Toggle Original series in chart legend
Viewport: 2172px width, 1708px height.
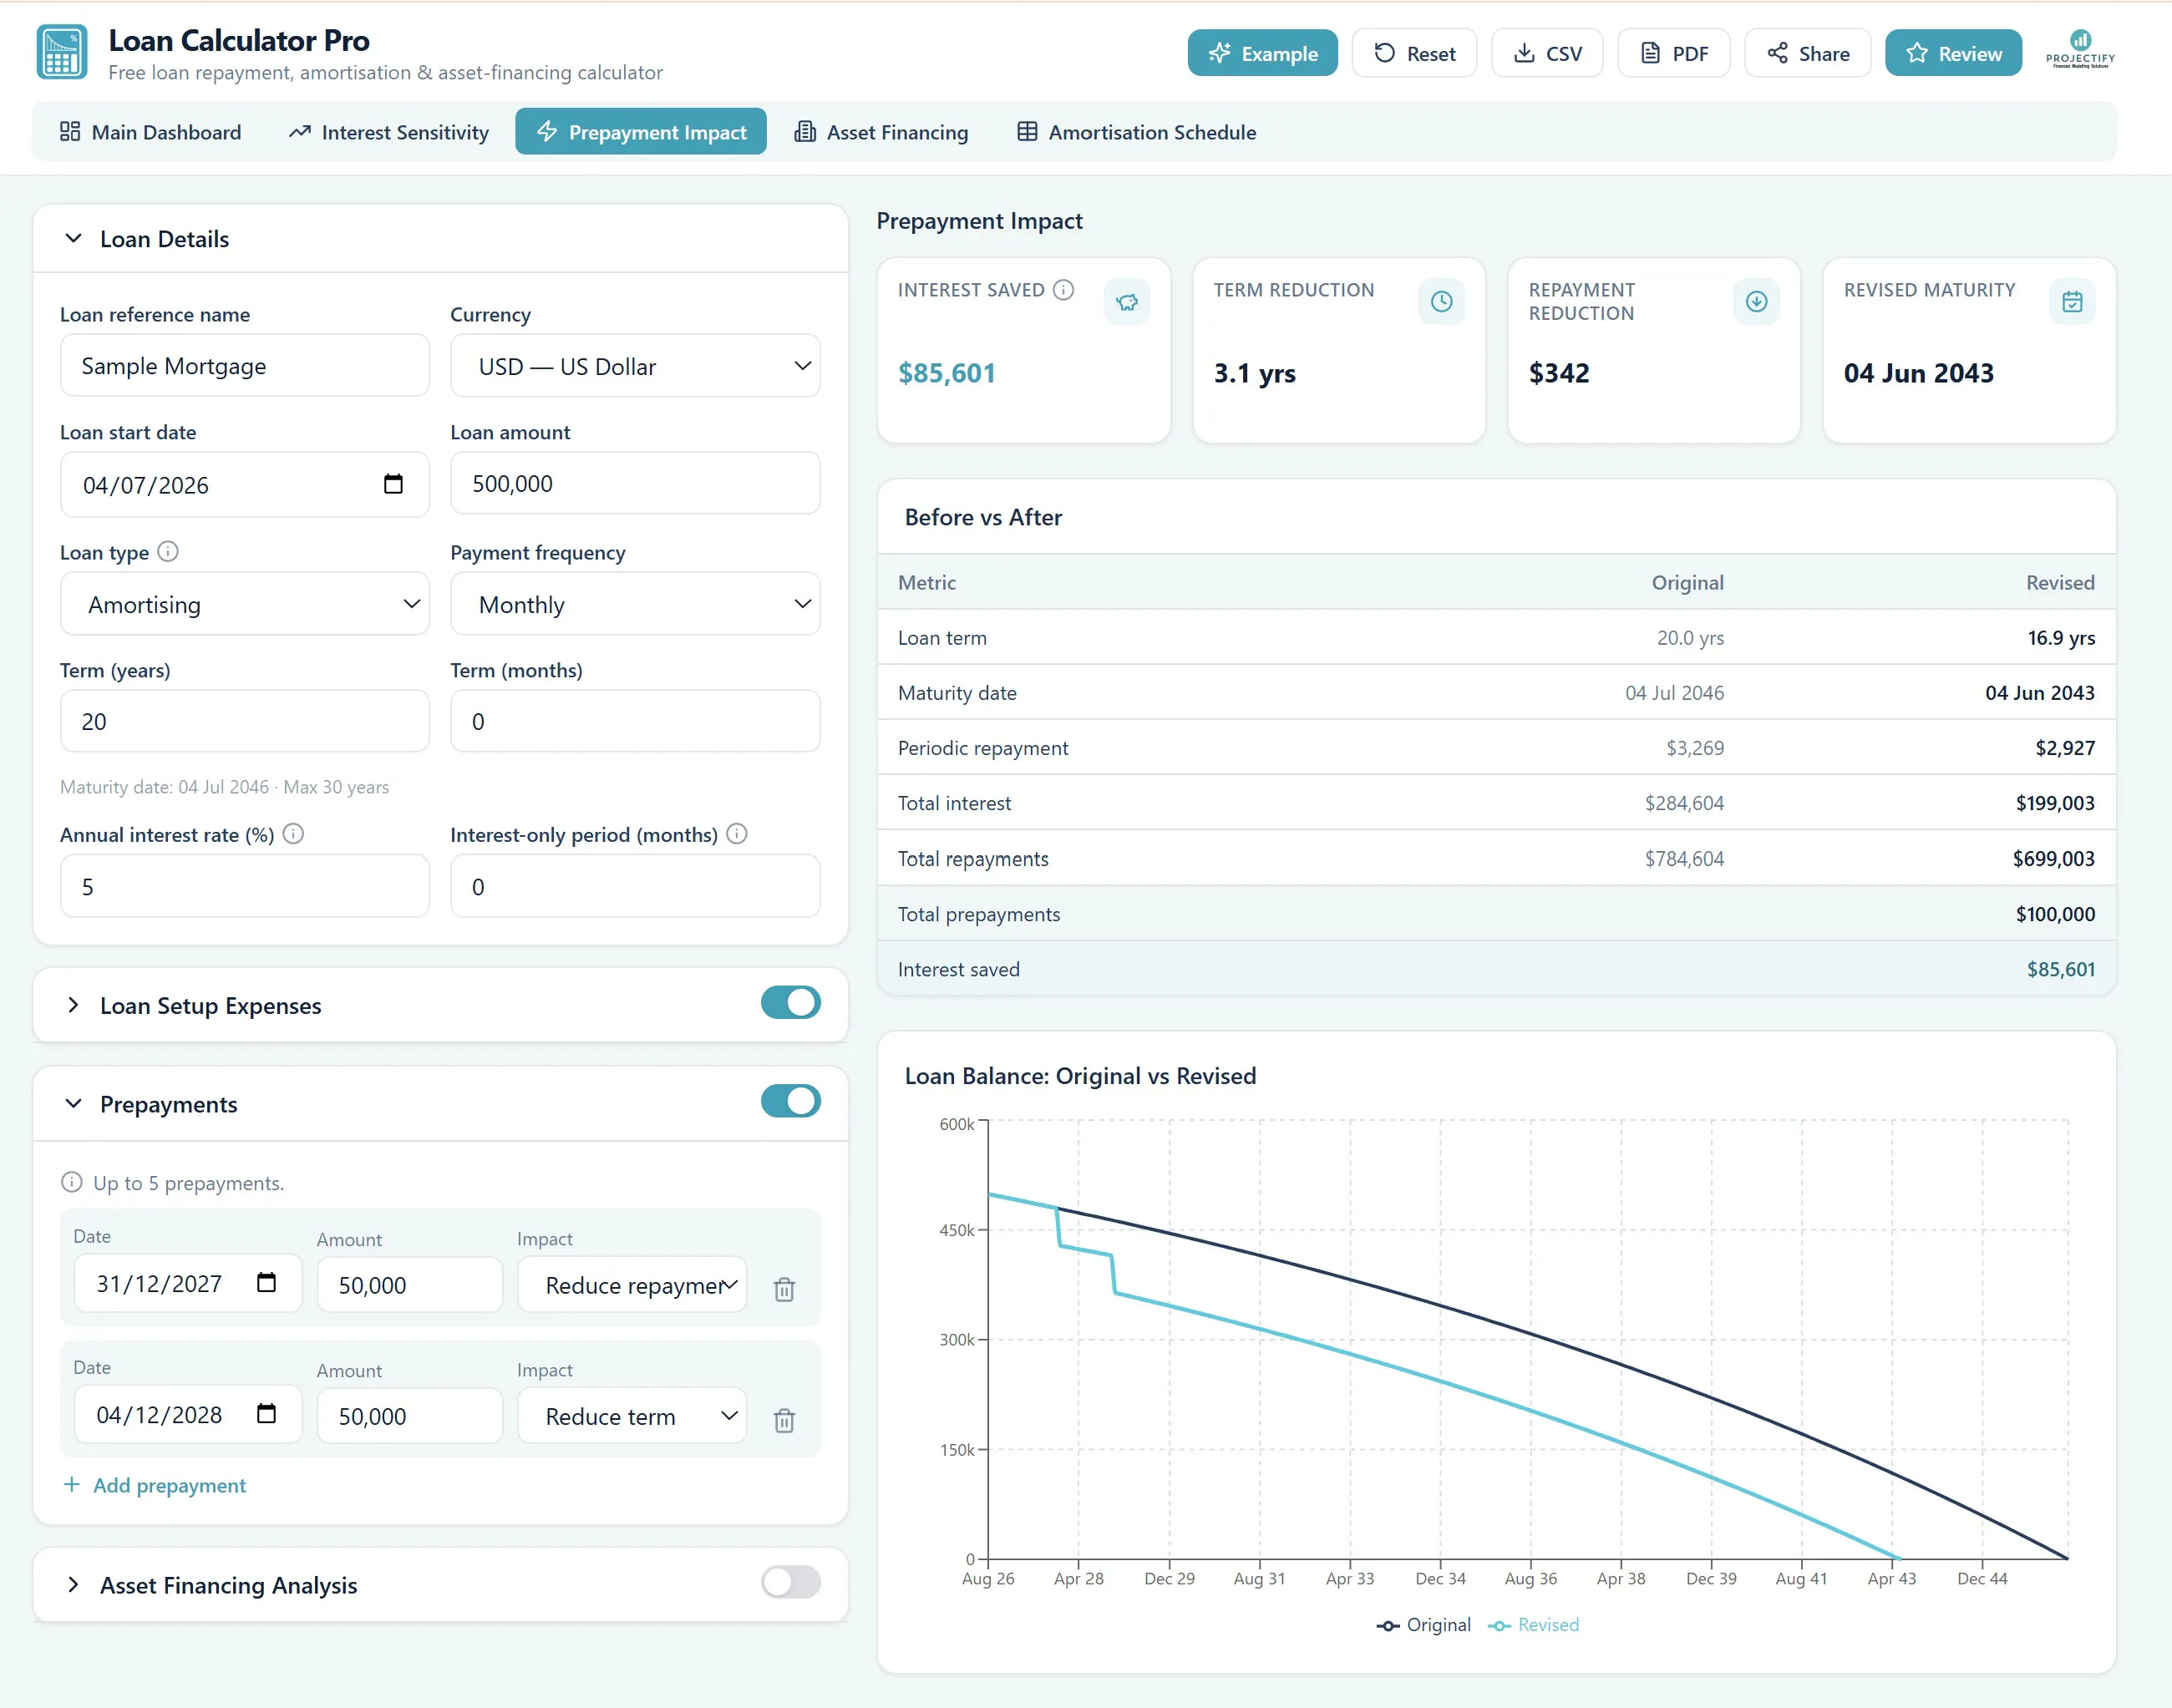(x=1423, y=1625)
